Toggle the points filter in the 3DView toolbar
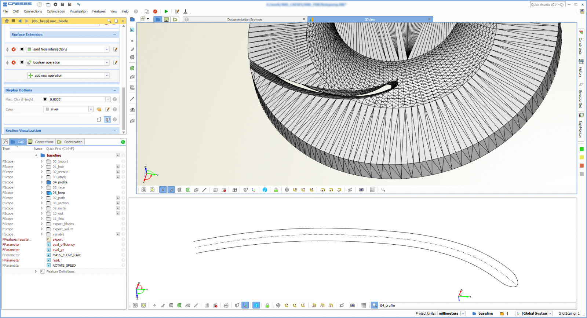The width and height of the screenshot is (587, 318). [x=163, y=190]
